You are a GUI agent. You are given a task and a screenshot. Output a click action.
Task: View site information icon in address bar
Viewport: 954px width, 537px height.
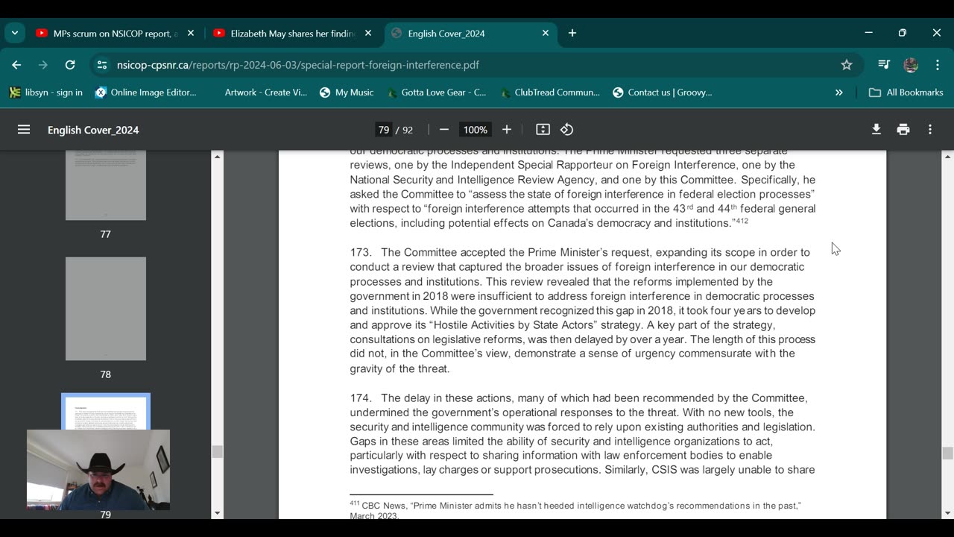coord(102,65)
